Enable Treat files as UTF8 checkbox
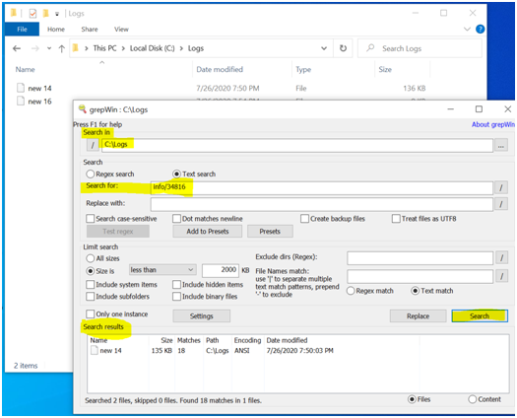Viewport: 517px width, 418px height. coord(396,219)
